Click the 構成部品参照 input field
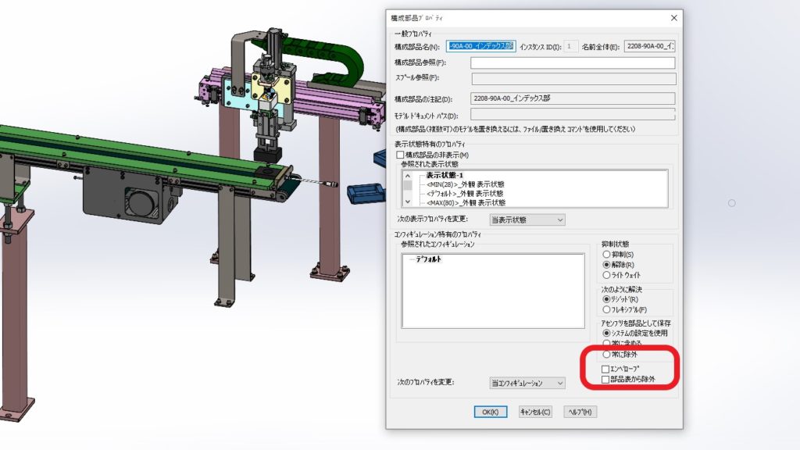Viewport: 800px width, 450px height. click(x=573, y=63)
